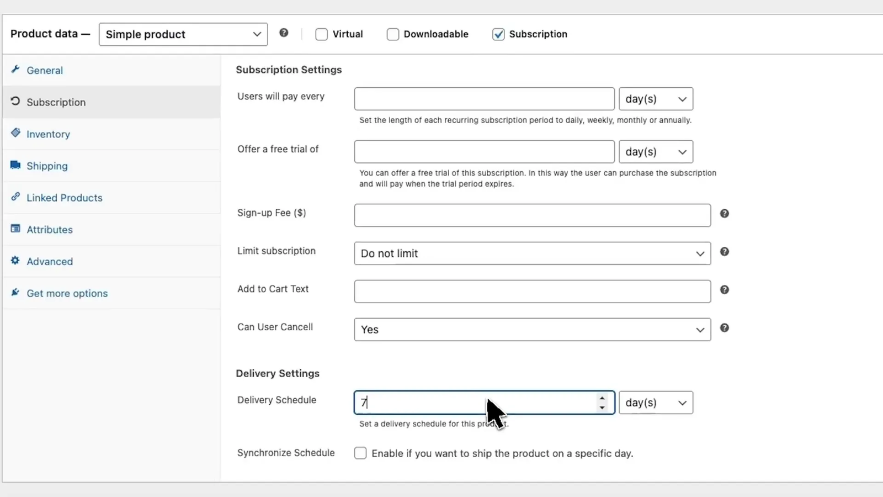Click the Delivery Settings heading
This screenshot has height=497, width=883.
tap(278, 373)
